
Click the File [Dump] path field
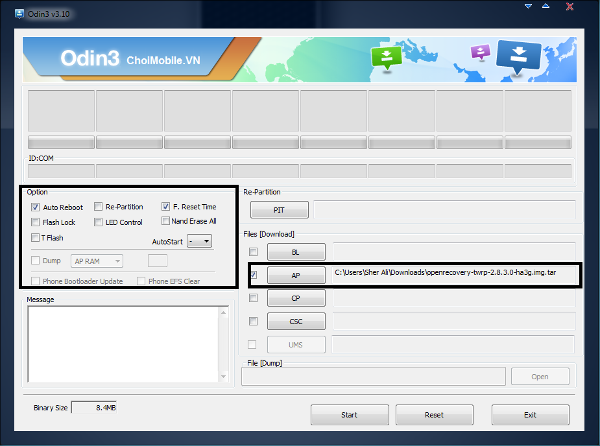click(374, 377)
